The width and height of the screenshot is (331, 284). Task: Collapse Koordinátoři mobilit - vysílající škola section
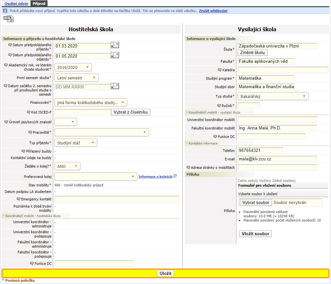(x=214, y=112)
